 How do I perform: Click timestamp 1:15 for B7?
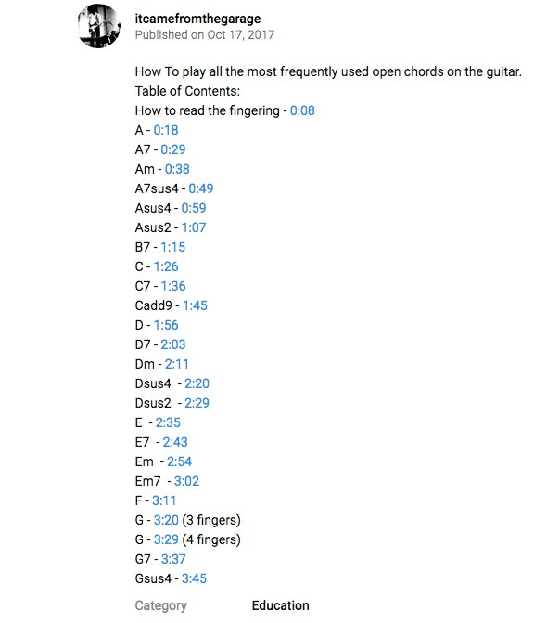(173, 247)
